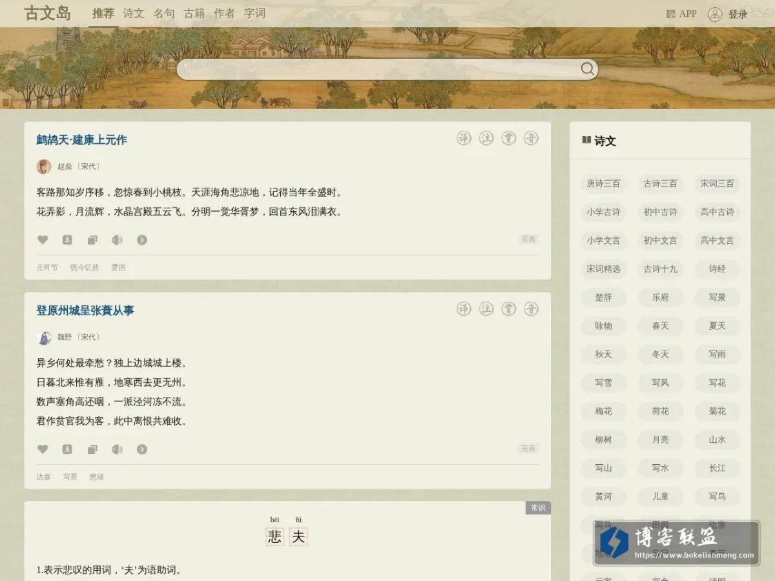
Task: Show annotations (注) for 鹧鸪天·建康上元作
Action: pyautogui.click(x=486, y=138)
